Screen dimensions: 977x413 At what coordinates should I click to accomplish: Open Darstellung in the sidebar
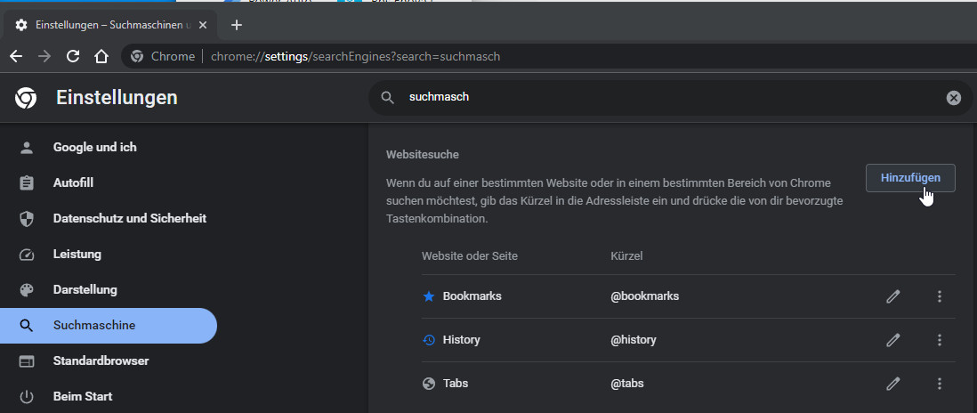pyautogui.click(x=85, y=289)
